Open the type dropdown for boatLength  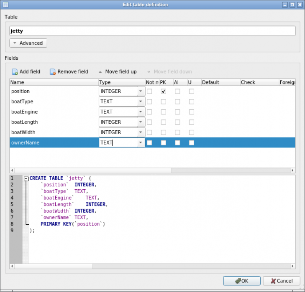[x=141, y=122]
